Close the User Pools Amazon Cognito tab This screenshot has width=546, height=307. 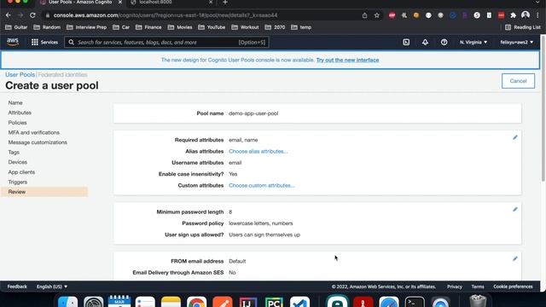[120, 3]
